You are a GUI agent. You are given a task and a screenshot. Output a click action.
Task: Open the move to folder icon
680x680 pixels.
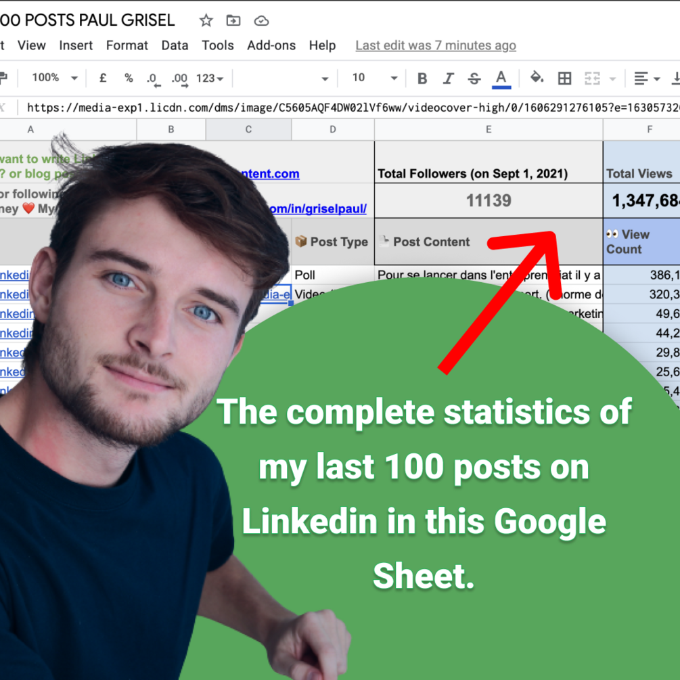pyautogui.click(x=233, y=20)
